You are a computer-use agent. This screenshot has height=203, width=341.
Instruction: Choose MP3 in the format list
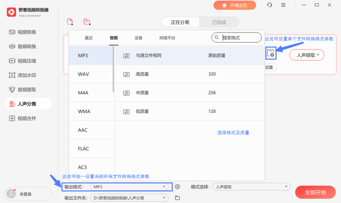coord(90,56)
